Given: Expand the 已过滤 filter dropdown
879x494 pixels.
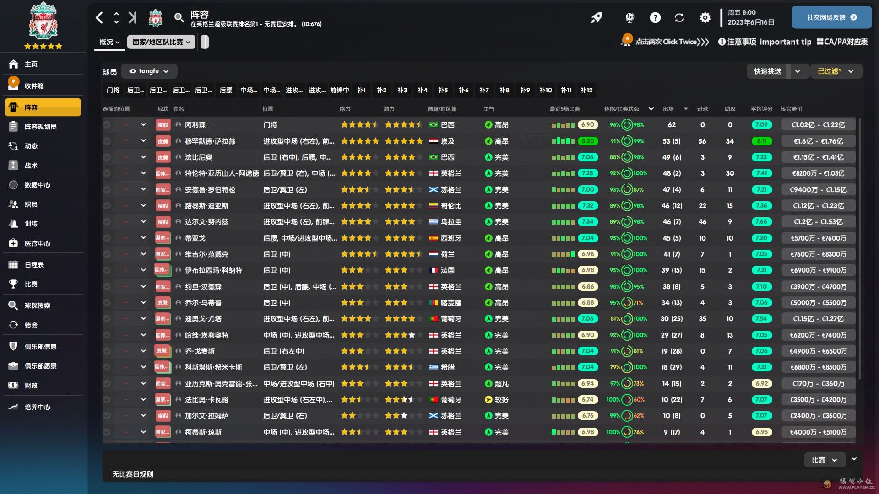Looking at the screenshot, I should [x=836, y=71].
